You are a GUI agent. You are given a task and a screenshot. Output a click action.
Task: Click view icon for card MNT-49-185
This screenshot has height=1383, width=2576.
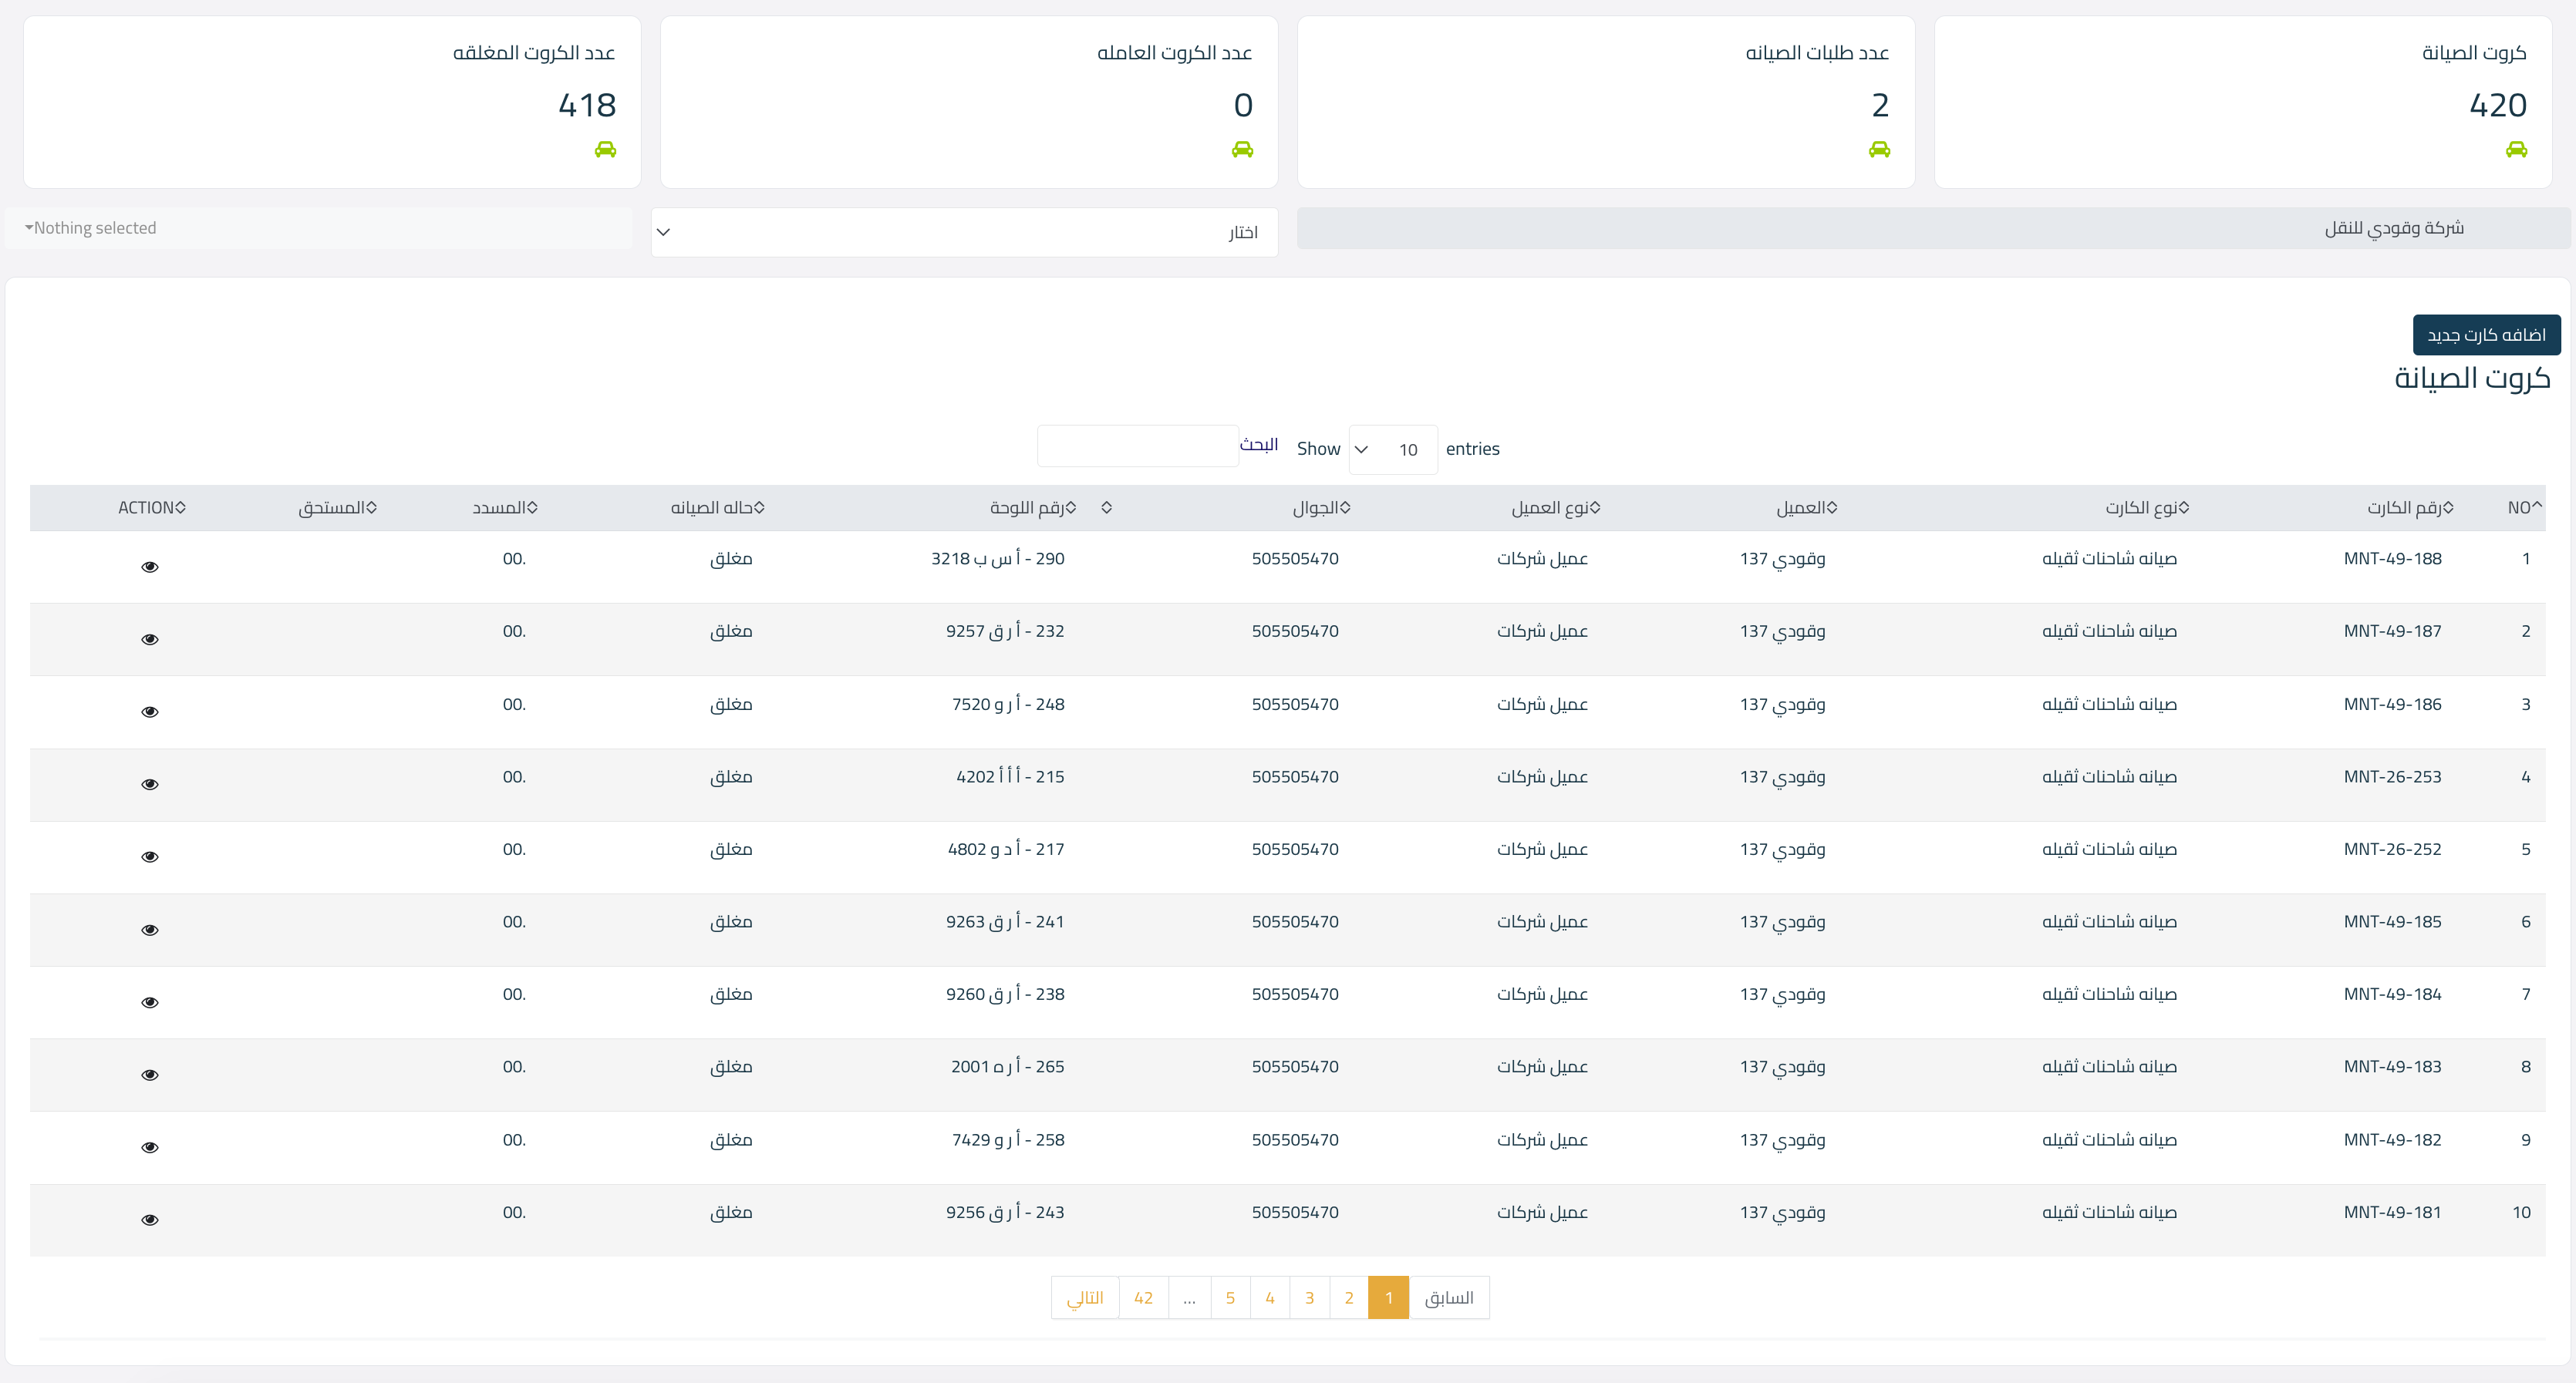pos(150,930)
